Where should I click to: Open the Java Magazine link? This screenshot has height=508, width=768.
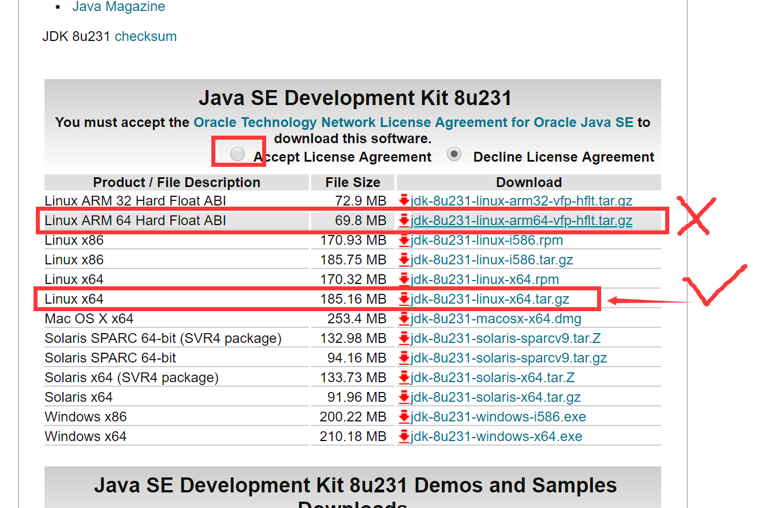[118, 7]
